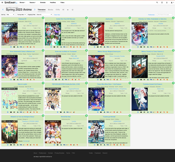Go to next season with right arrow
The height and width of the screenshot is (162, 175).
pos(35,9)
